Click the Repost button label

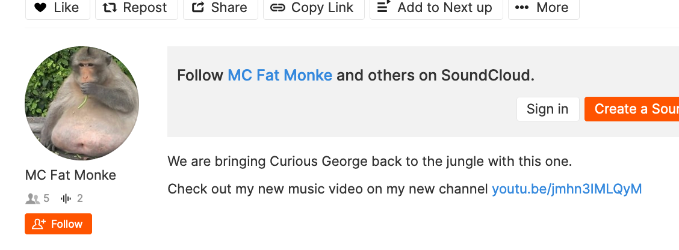coord(145,8)
